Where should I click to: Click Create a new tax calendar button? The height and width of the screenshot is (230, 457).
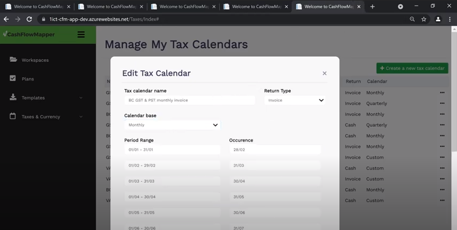tap(412, 68)
